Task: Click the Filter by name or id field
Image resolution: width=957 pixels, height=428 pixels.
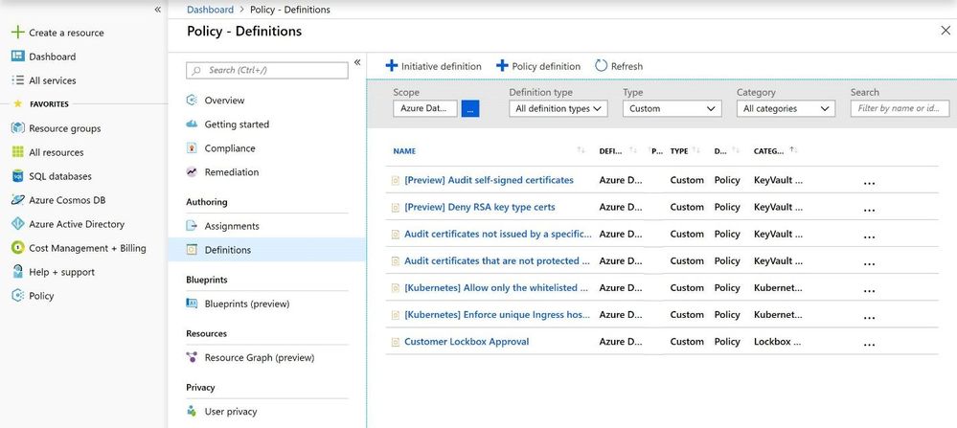Action: tap(900, 108)
